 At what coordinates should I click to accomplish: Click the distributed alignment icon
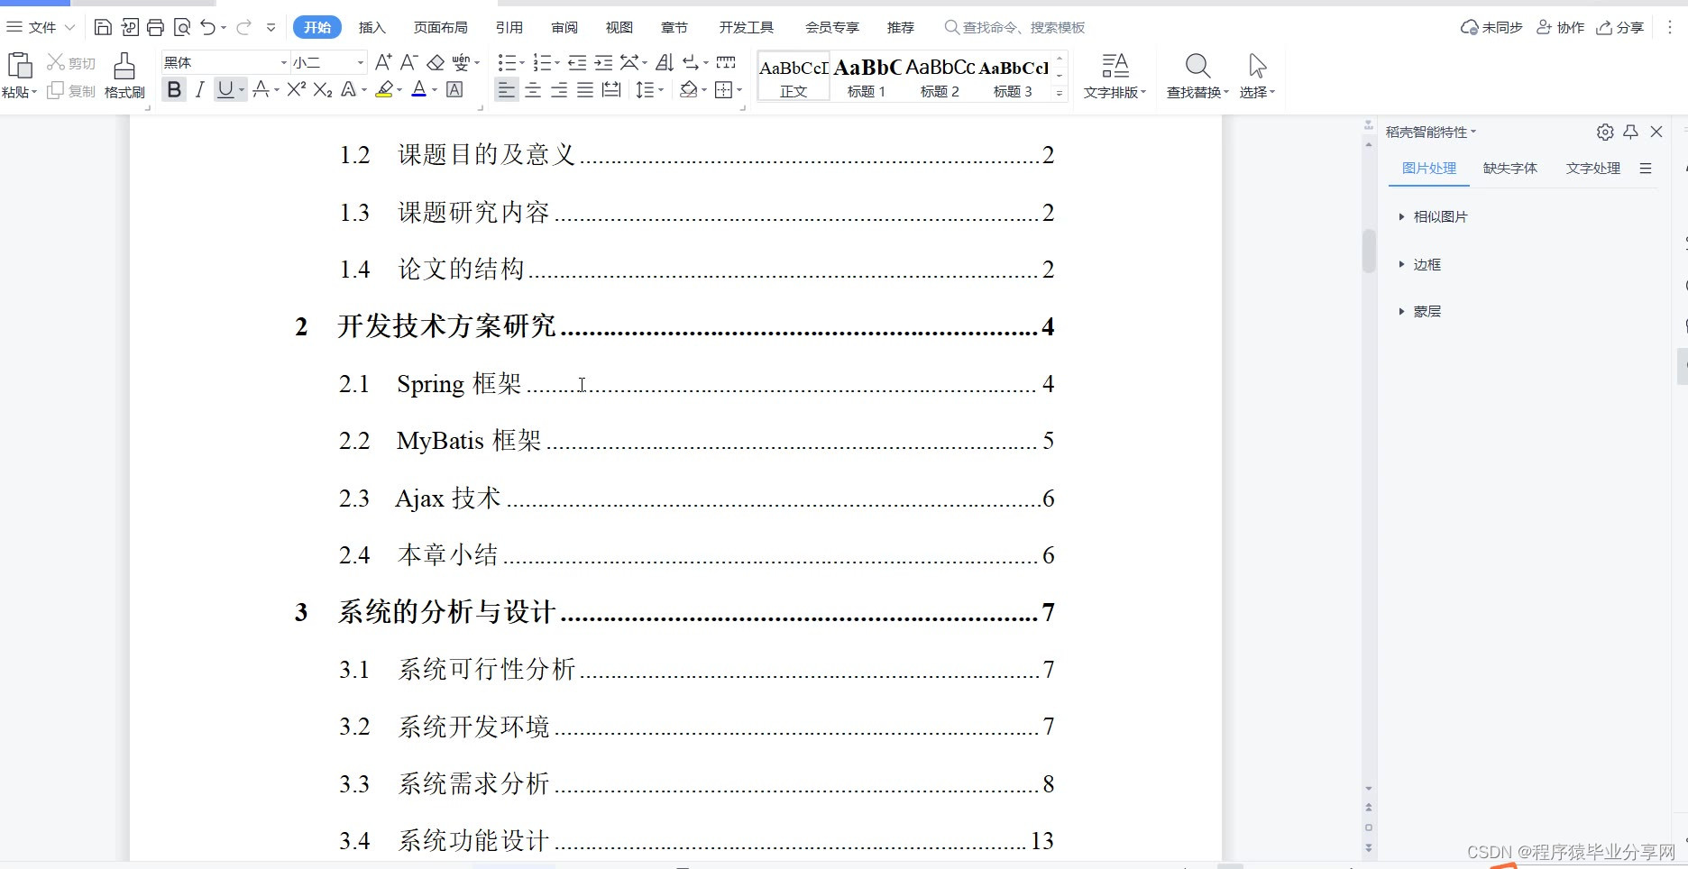pyautogui.click(x=611, y=89)
